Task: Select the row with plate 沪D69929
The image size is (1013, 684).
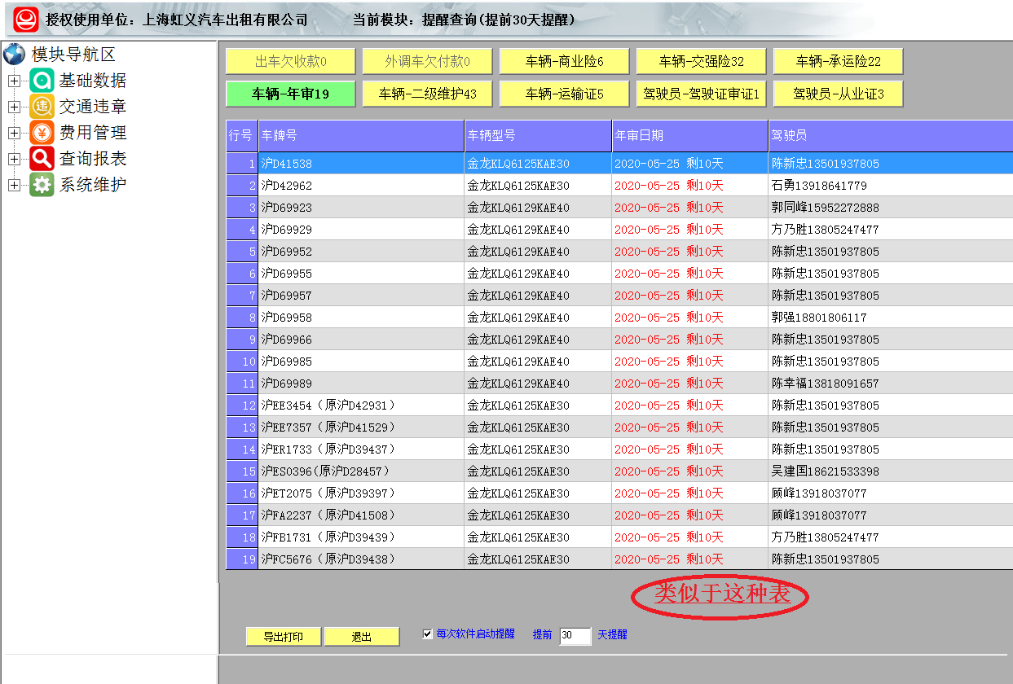Action: (x=619, y=230)
